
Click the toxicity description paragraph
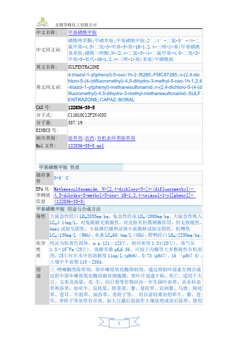click(x=126, y=226)
